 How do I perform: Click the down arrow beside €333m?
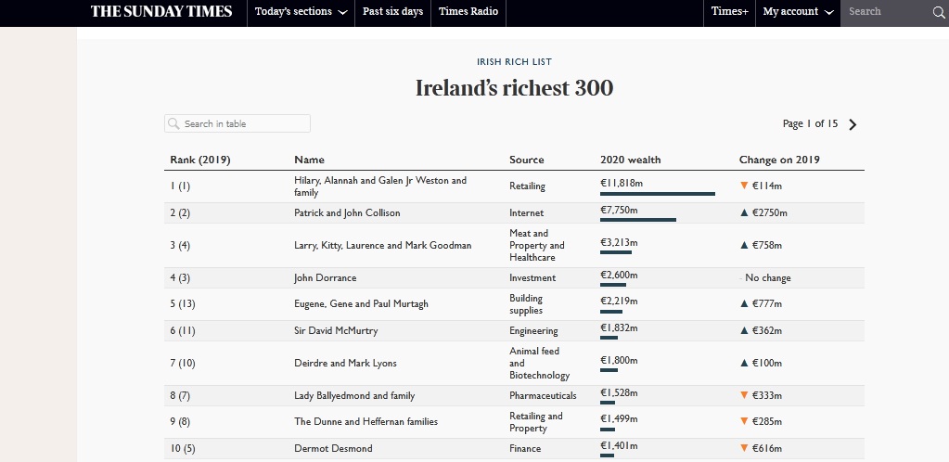(x=744, y=395)
